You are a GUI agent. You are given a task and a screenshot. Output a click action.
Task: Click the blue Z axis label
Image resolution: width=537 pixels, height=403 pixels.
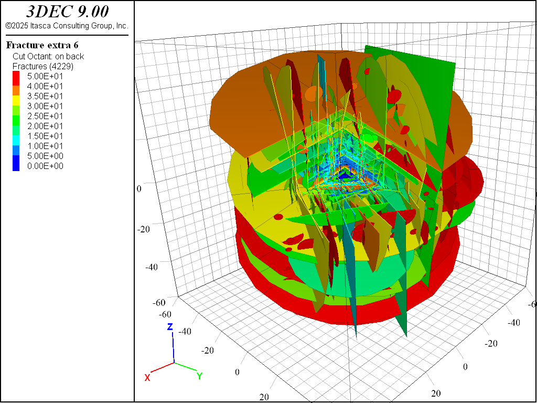[x=170, y=327]
